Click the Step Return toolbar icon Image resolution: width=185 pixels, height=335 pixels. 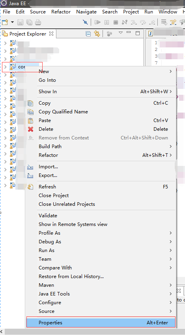coord(153,22)
